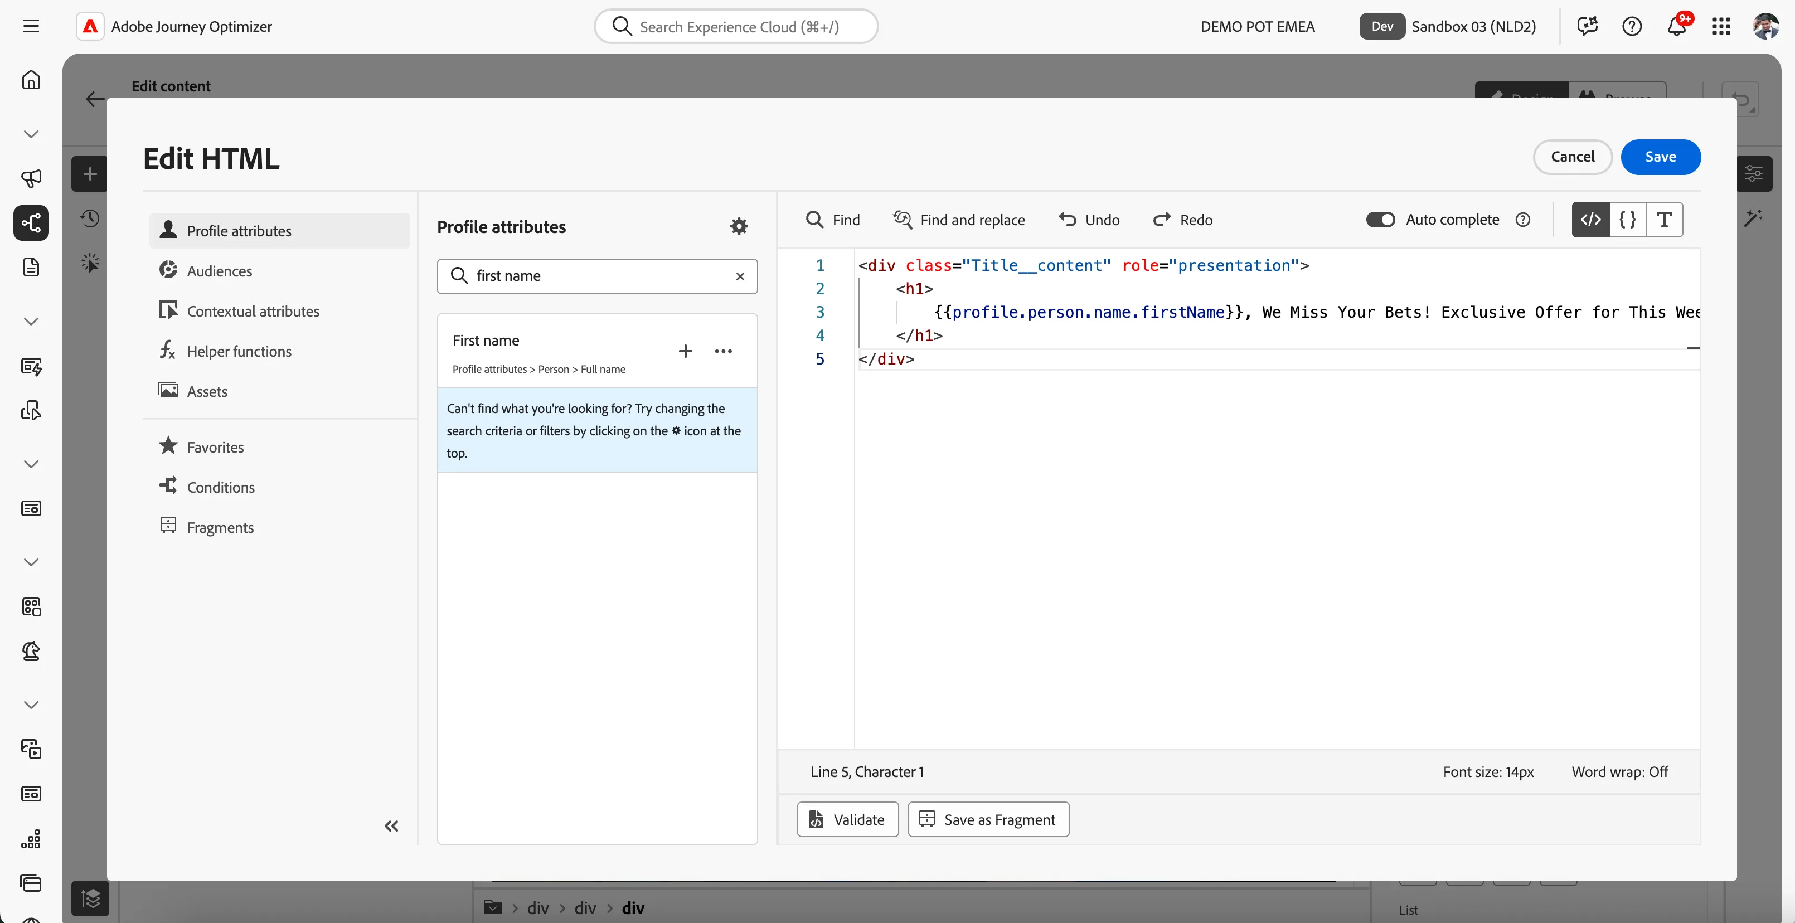Click Validate button
This screenshot has height=923, width=1795.
tap(847, 820)
